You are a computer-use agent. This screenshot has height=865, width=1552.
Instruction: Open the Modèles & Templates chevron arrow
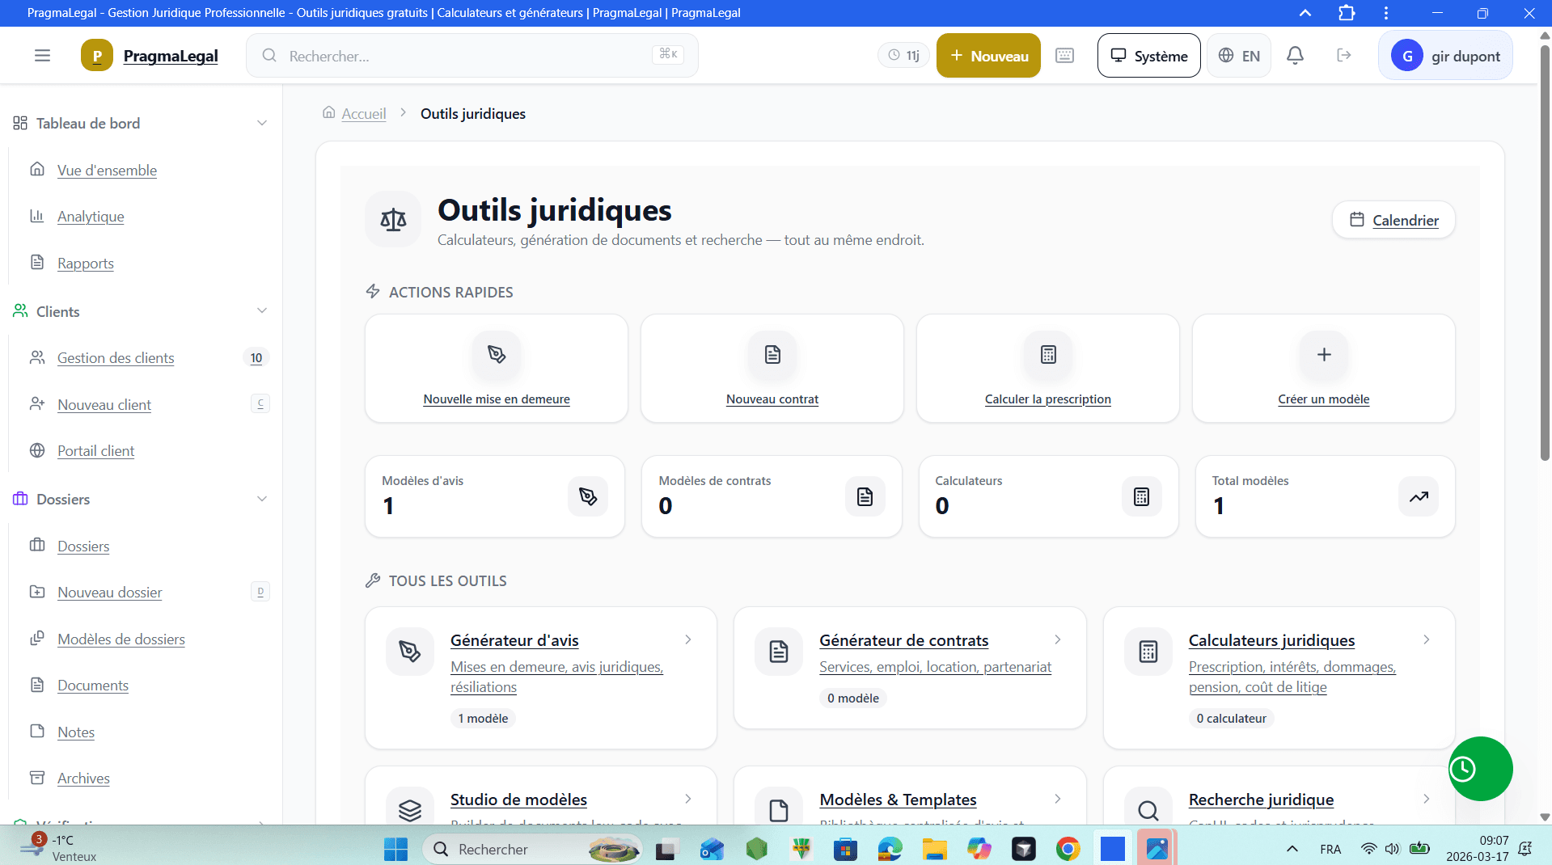tap(1058, 799)
